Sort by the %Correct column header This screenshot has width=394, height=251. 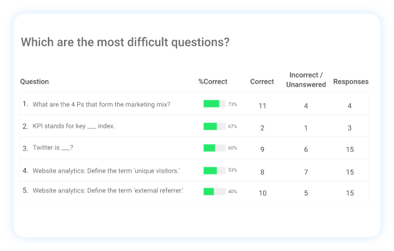pyautogui.click(x=213, y=82)
